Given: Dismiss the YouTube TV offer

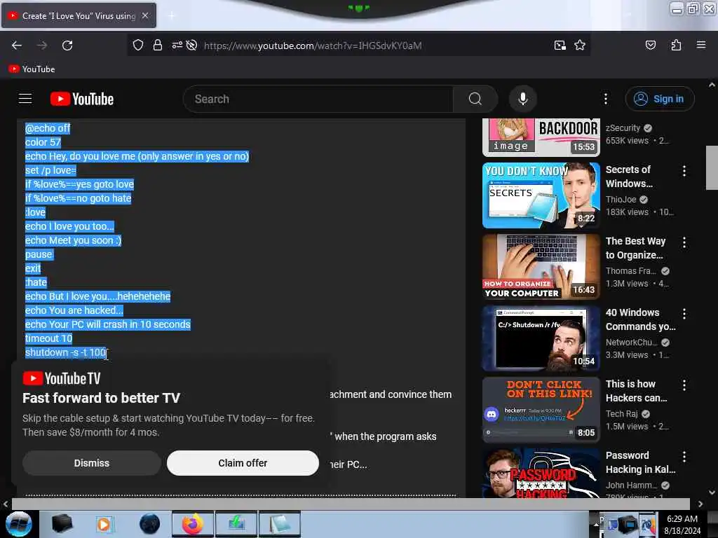Looking at the screenshot, I should tap(92, 463).
